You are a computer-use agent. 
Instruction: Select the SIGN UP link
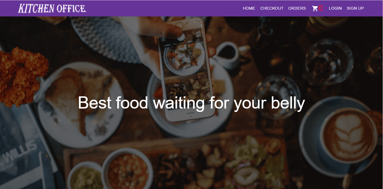(355, 8)
